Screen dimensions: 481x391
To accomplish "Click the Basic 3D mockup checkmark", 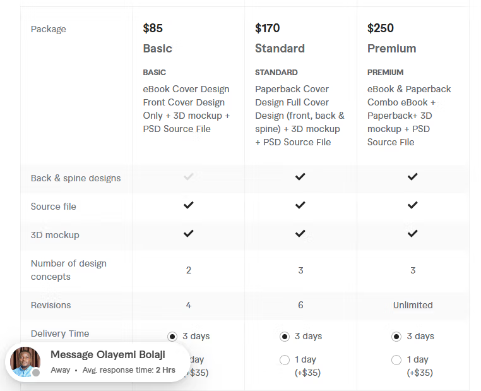I will click(x=188, y=234).
